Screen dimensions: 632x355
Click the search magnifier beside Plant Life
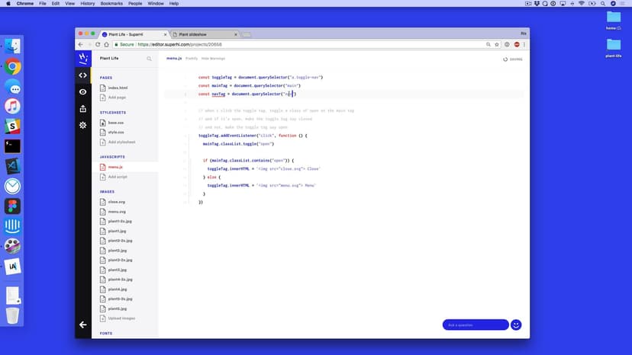pyautogui.click(x=150, y=59)
